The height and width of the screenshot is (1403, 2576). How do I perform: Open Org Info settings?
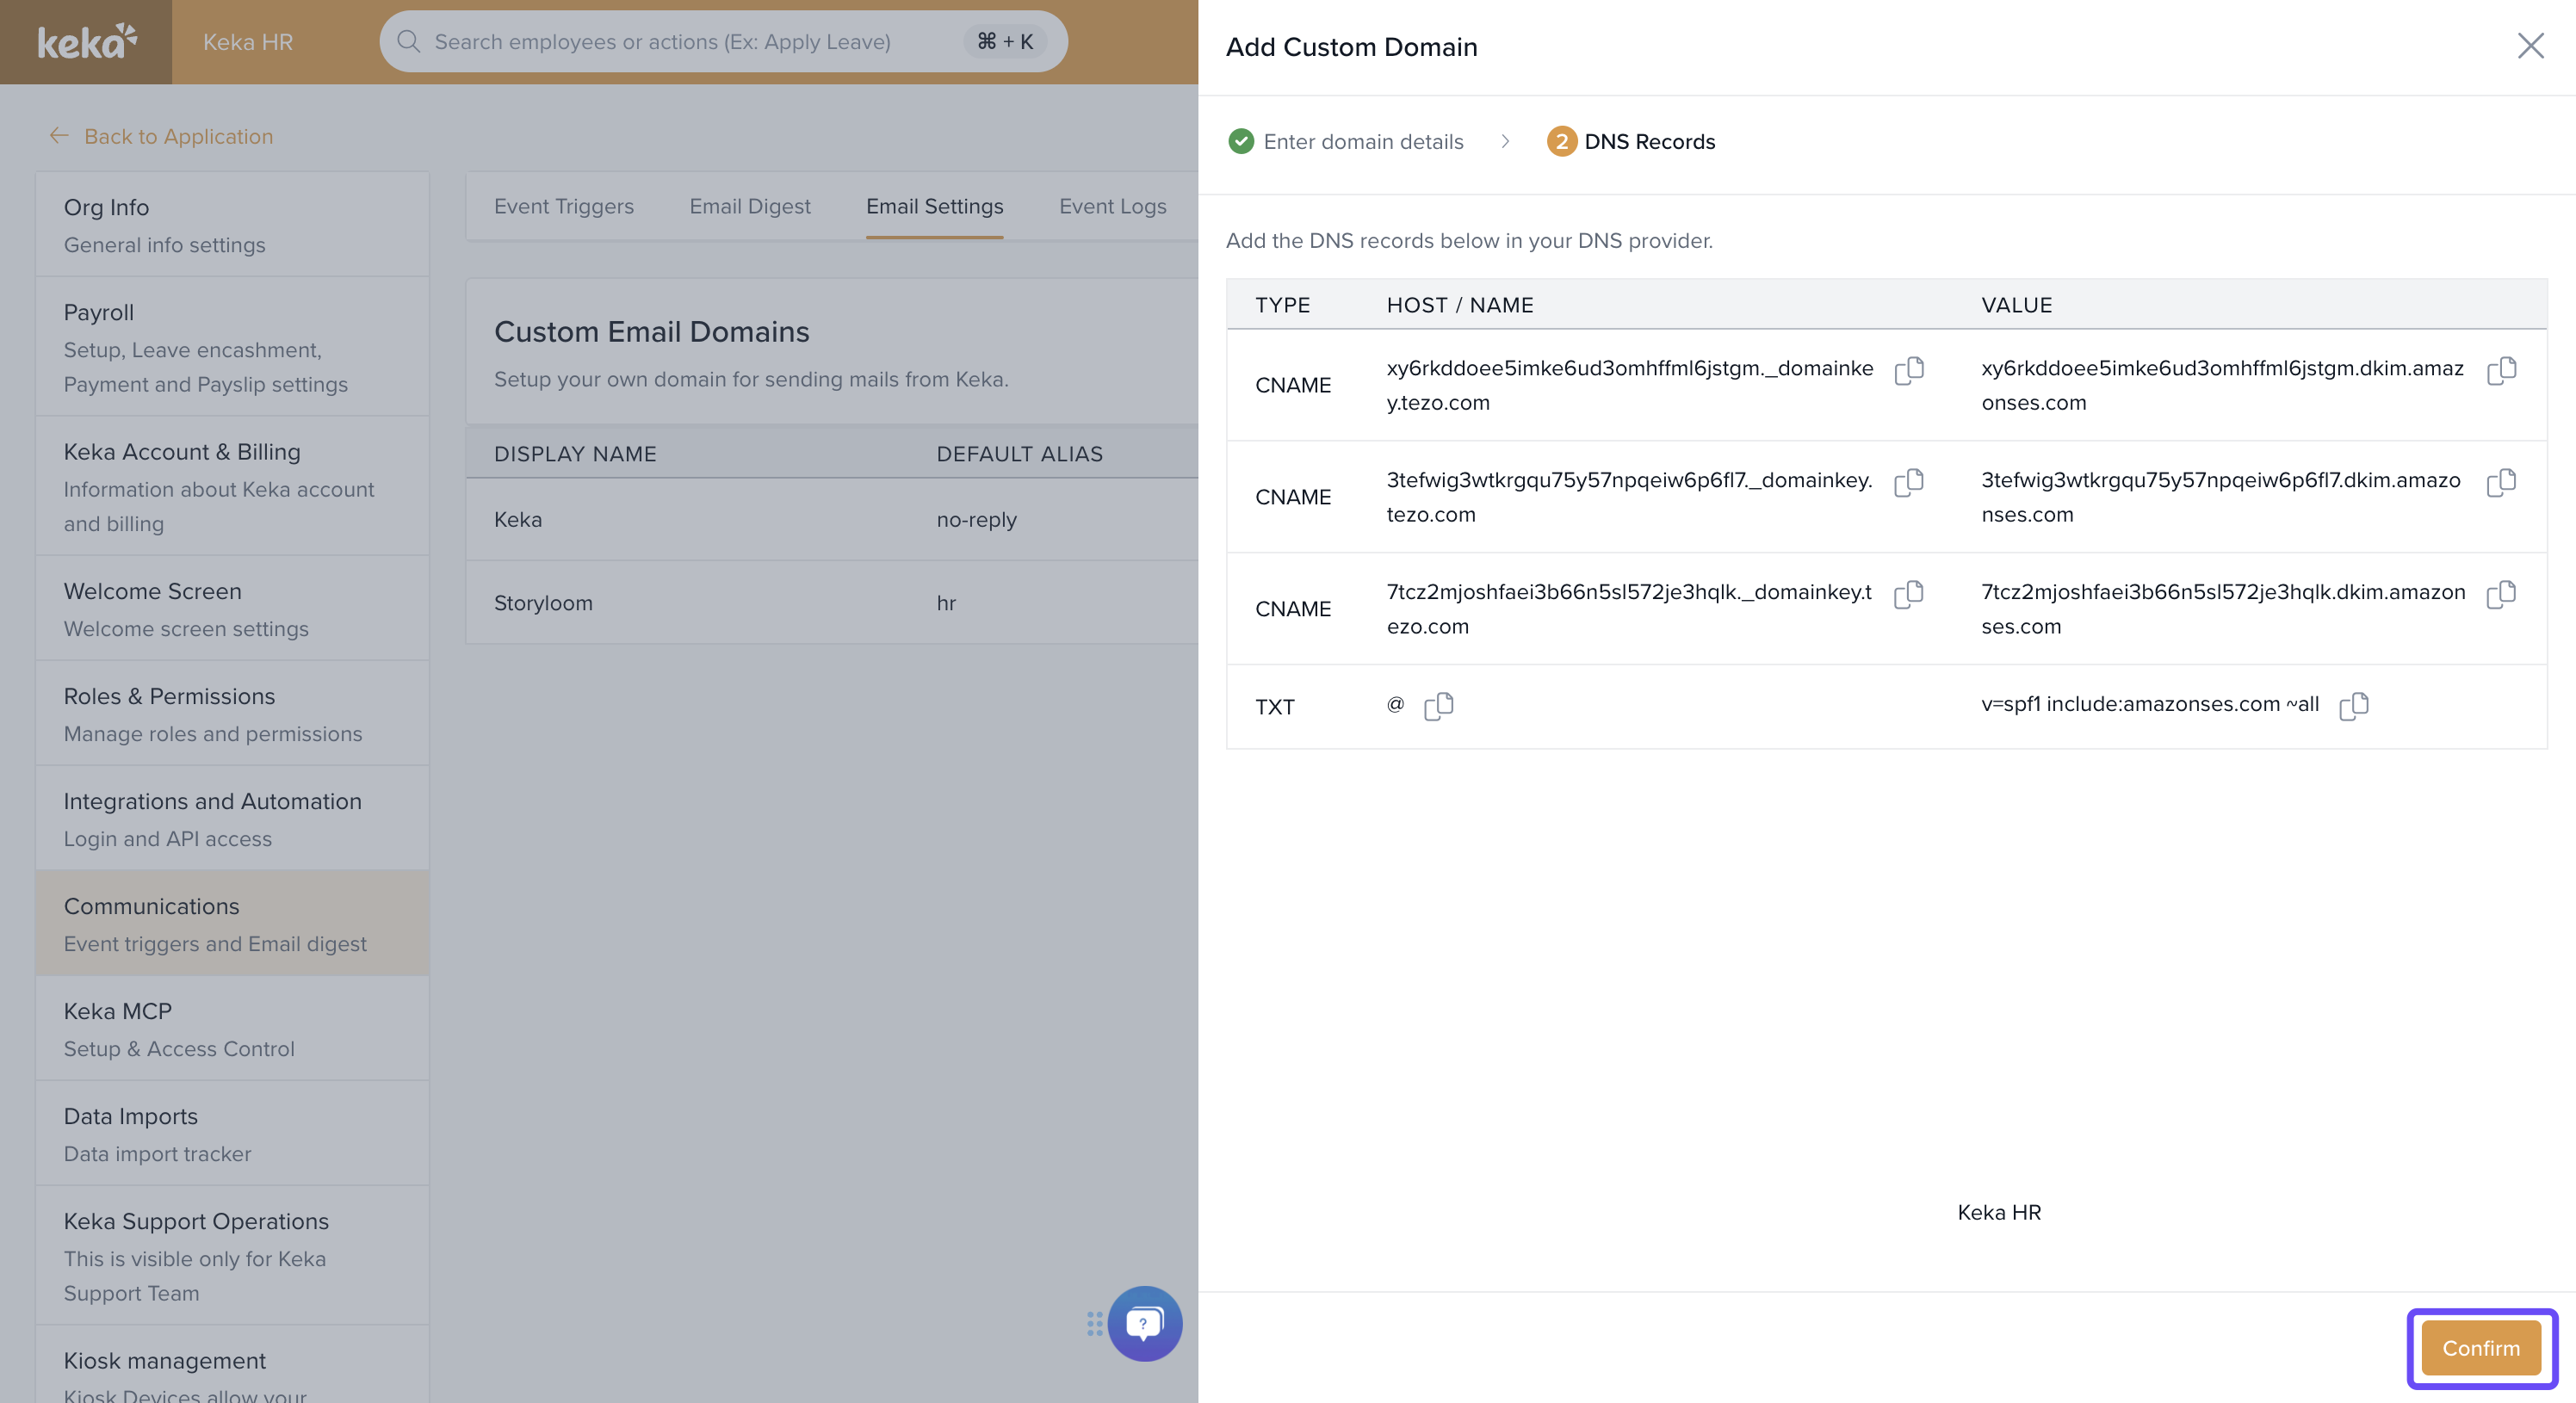(x=232, y=225)
